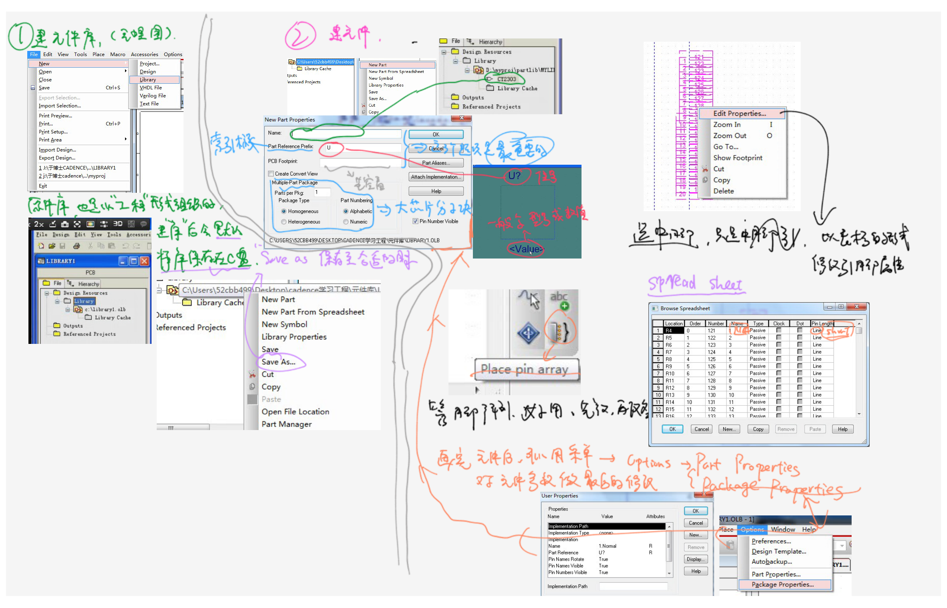This screenshot has width=947, height=608.
Task: Click copy icon beside Copy in Save As menu
Action: click(252, 386)
